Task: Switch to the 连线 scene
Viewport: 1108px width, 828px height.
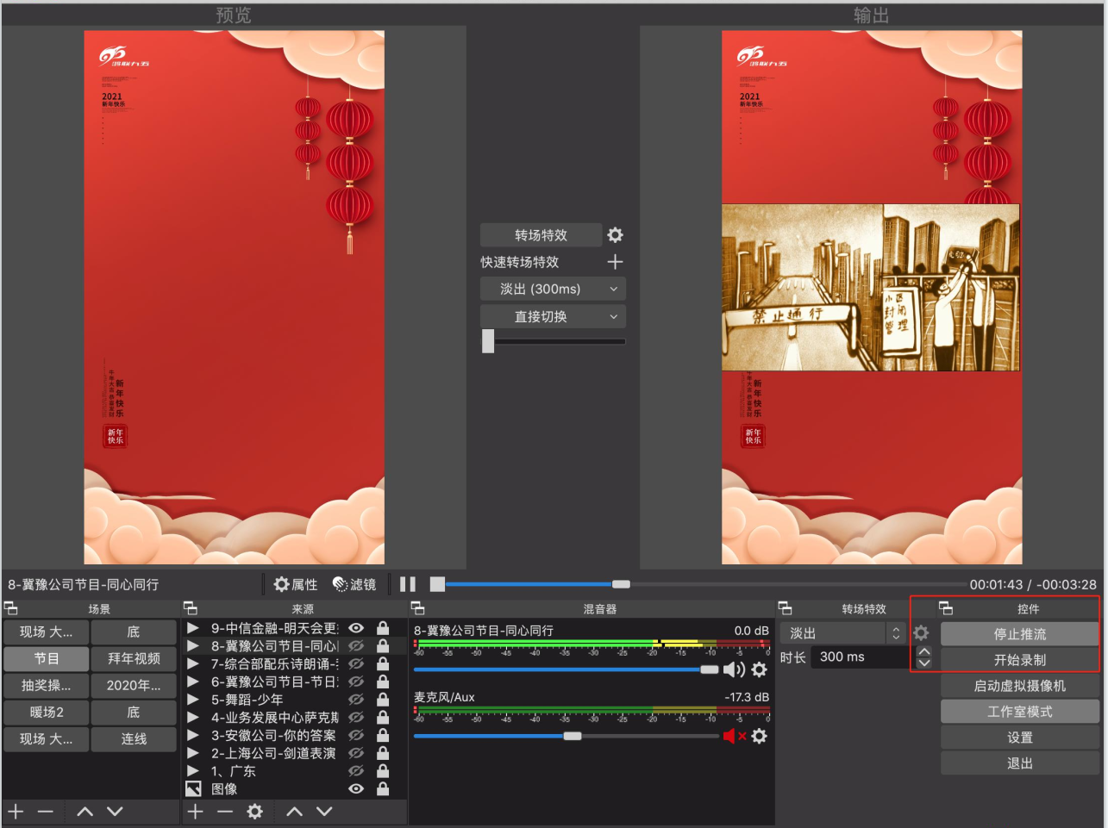Action: 134,739
